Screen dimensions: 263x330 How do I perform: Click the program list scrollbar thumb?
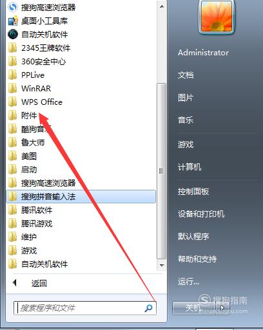point(162,171)
